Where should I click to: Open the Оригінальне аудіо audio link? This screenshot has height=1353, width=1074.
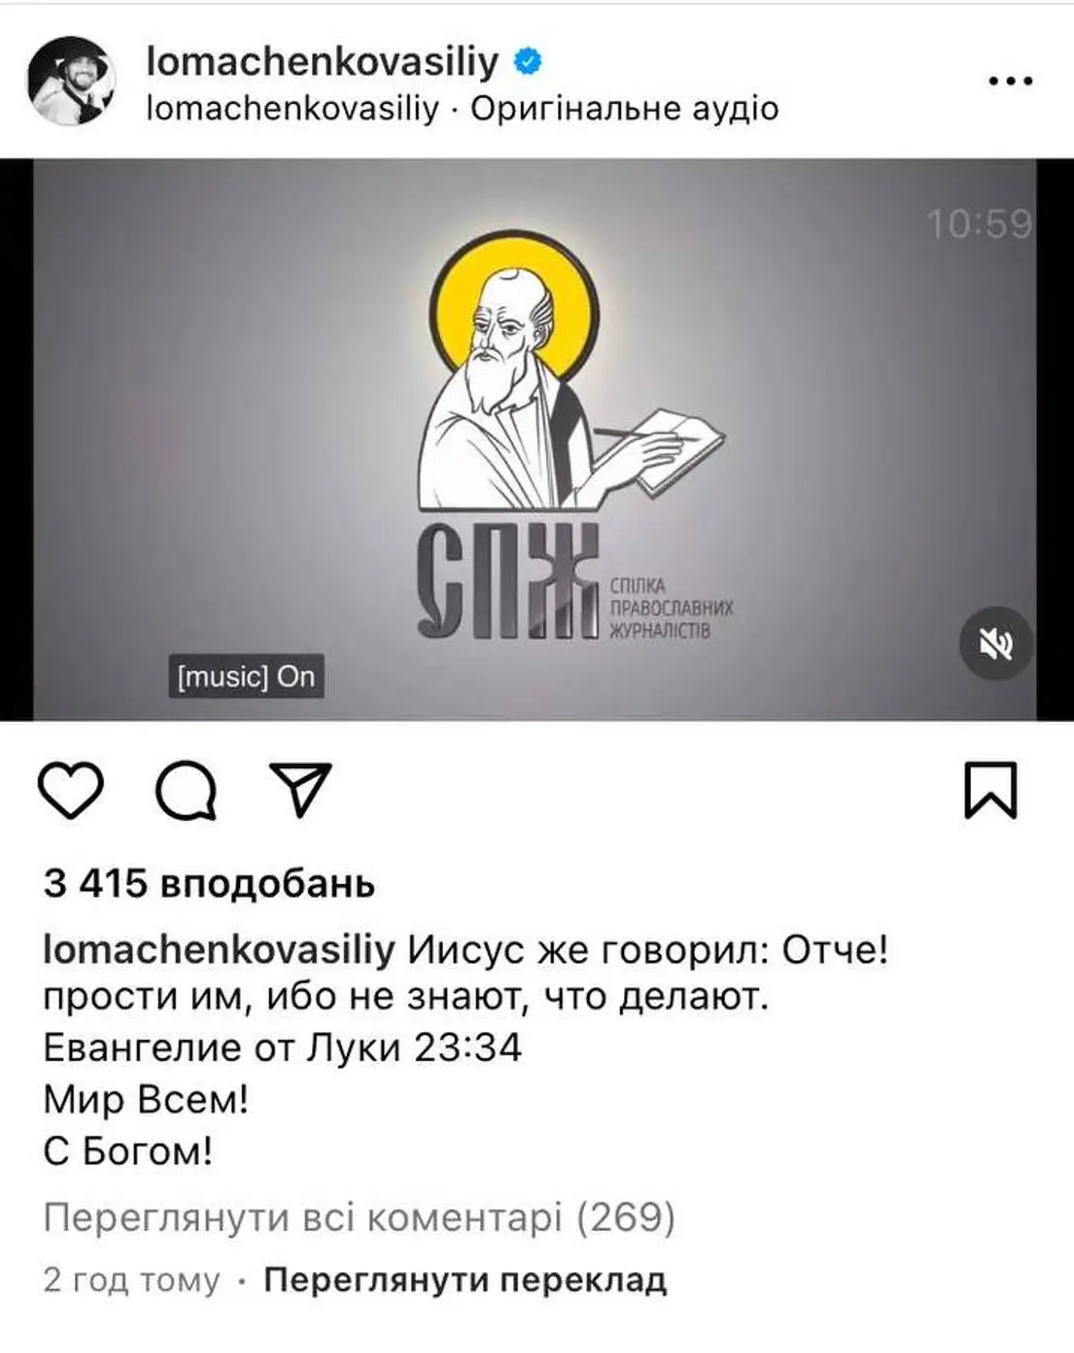(x=625, y=108)
